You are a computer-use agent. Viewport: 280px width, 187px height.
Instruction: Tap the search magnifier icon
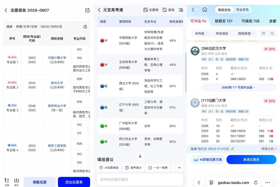272,34
